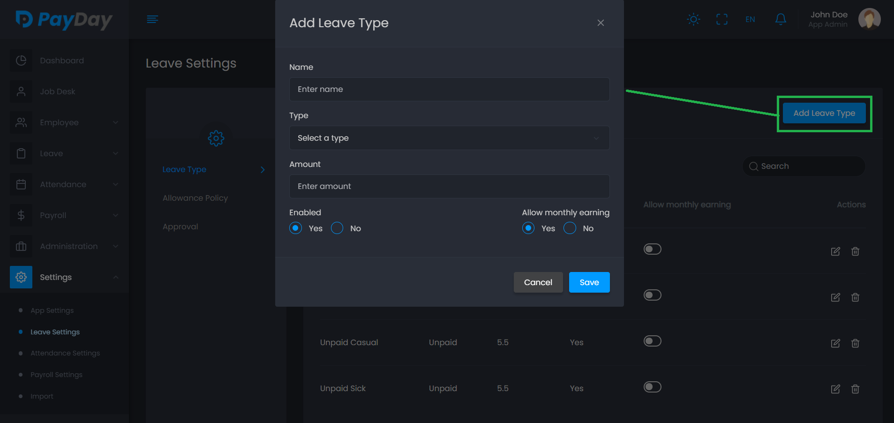The height and width of the screenshot is (423, 894).
Task: Delete the Unpaid Sick leave type
Action: (x=855, y=389)
